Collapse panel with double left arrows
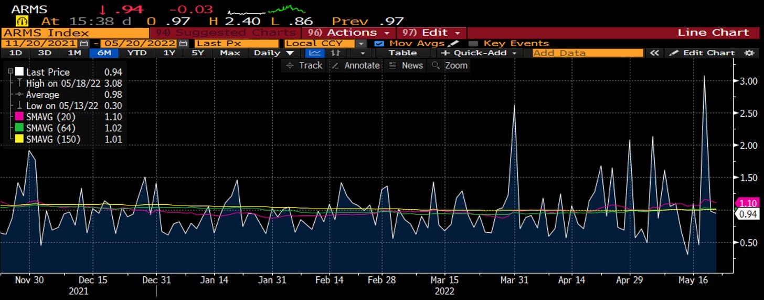This screenshot has height=300, width=764. [654, 53]
